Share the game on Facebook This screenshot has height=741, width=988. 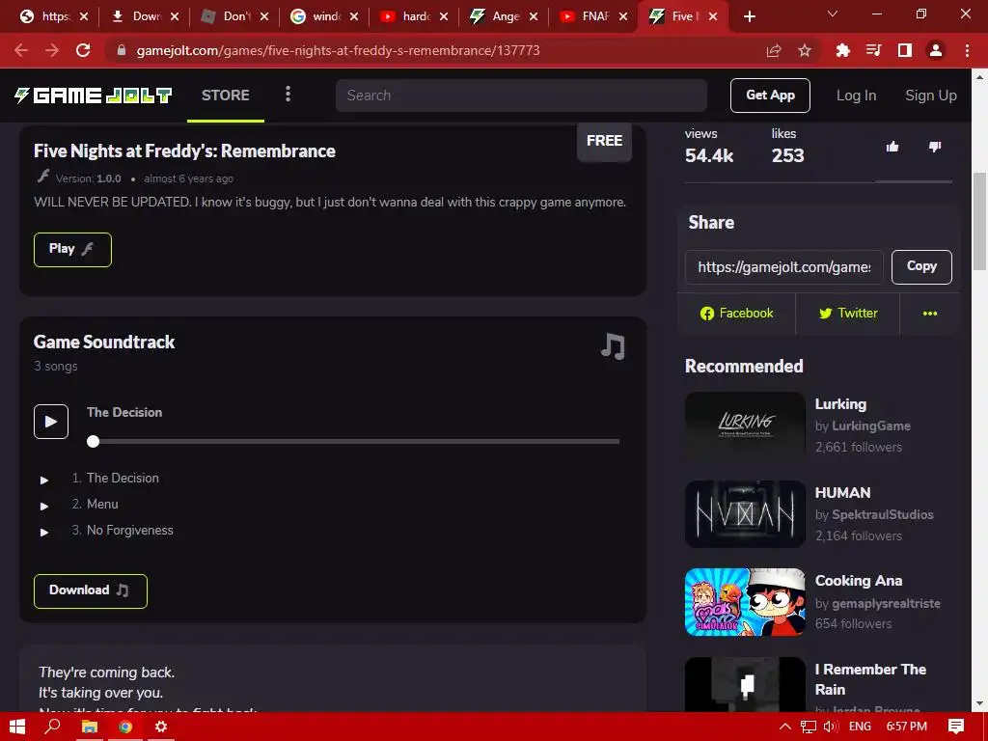[x=736, y=314]
